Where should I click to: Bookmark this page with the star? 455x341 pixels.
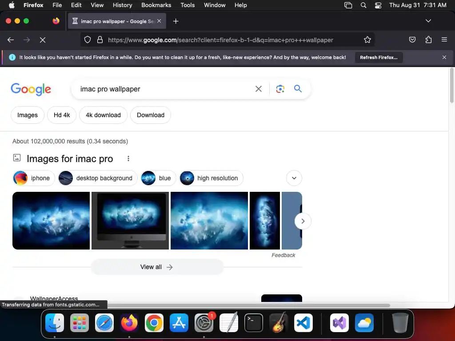click(367, 40)
